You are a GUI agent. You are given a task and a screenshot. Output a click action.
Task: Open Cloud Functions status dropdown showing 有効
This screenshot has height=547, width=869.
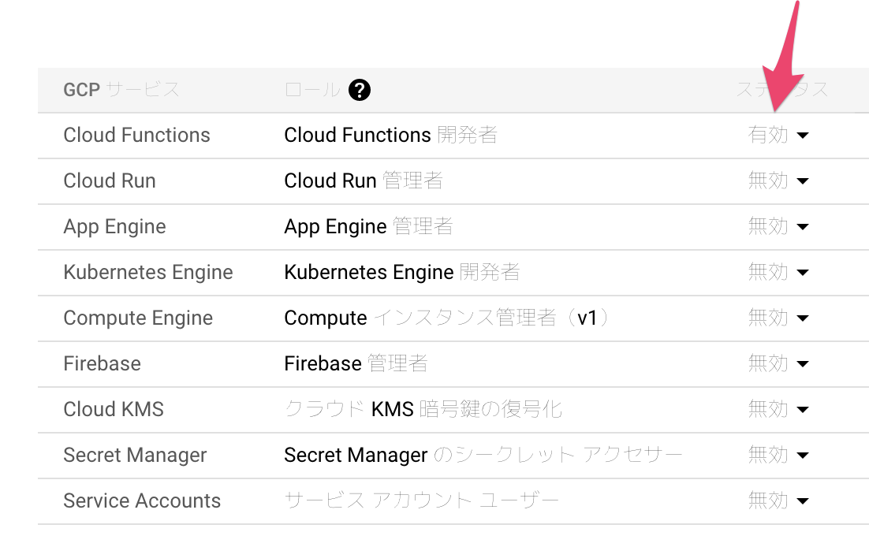[x=778, y=135]
